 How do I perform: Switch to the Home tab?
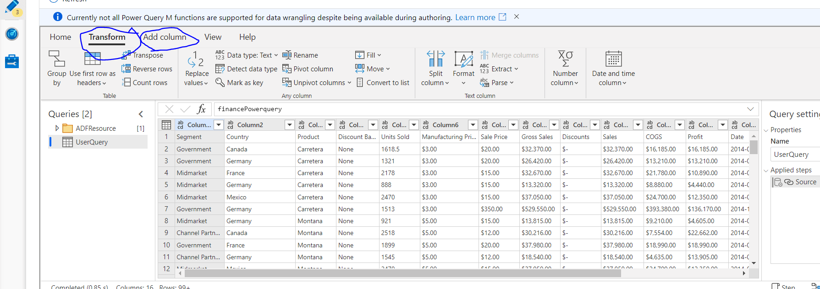[x=61, y=37]
